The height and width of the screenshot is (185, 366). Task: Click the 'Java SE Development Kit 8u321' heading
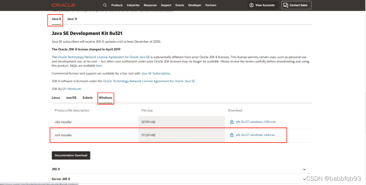tap(87, 33)
